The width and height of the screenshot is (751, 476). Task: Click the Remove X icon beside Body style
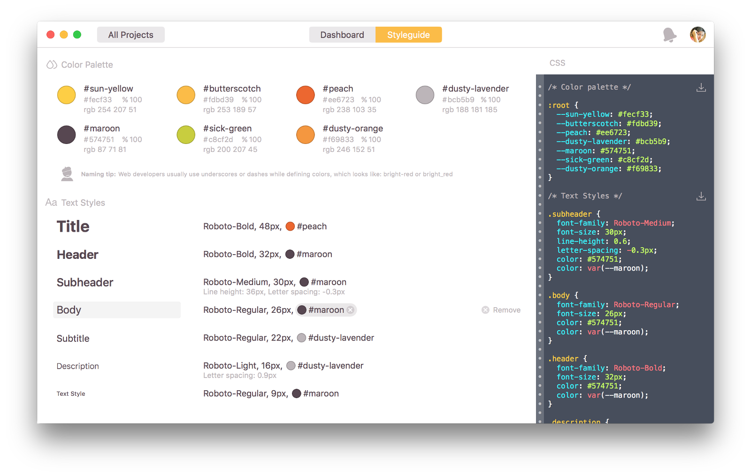485,310
